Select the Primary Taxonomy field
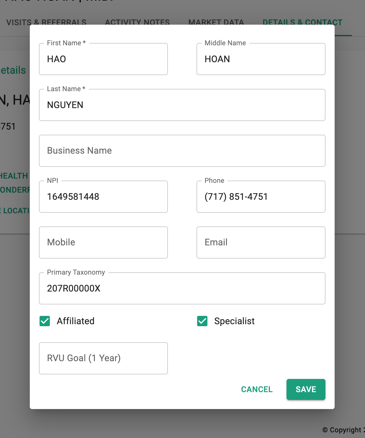Image resolution: width=365 pixels, height=438 pixels. tap(182, 288)
